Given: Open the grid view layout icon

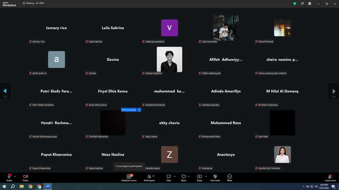Looking at the screenshot, I should (309, 4).
